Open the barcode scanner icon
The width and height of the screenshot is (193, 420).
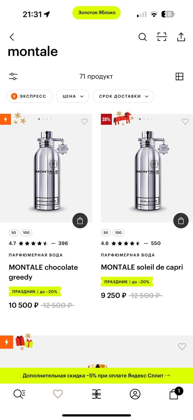pyautogui.click(x=162, y=37)
